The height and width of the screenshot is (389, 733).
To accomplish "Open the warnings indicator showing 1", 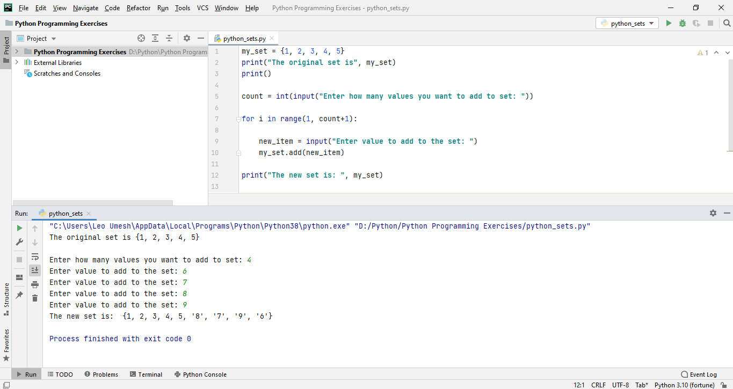I will (703, 53).
